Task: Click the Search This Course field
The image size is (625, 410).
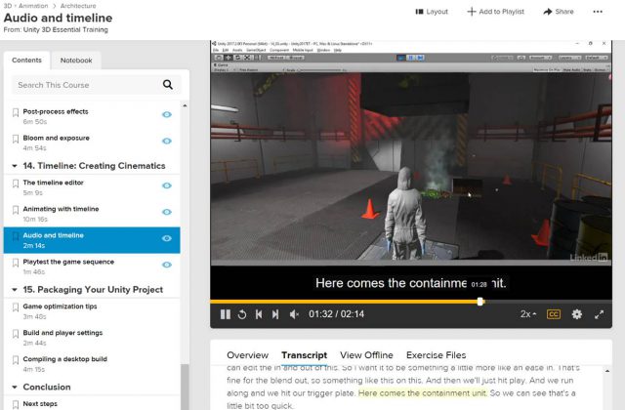Action: (x=96, y=85)
